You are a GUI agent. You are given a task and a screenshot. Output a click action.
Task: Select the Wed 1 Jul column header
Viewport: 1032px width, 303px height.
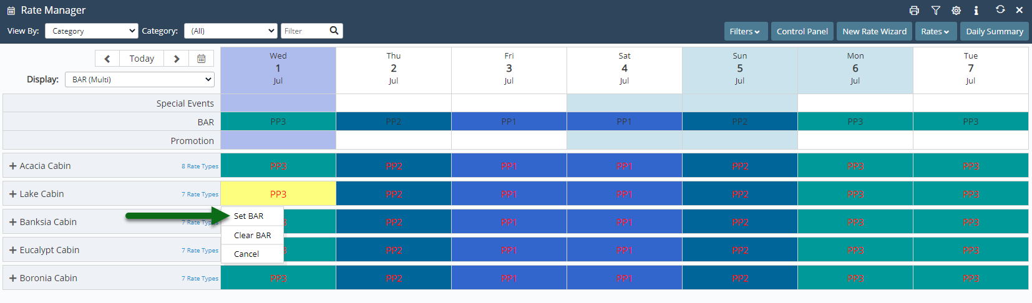[278, 70]
